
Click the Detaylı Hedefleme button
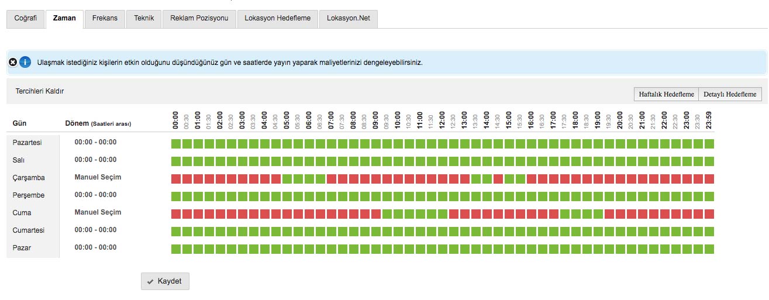tap(730, 94)
